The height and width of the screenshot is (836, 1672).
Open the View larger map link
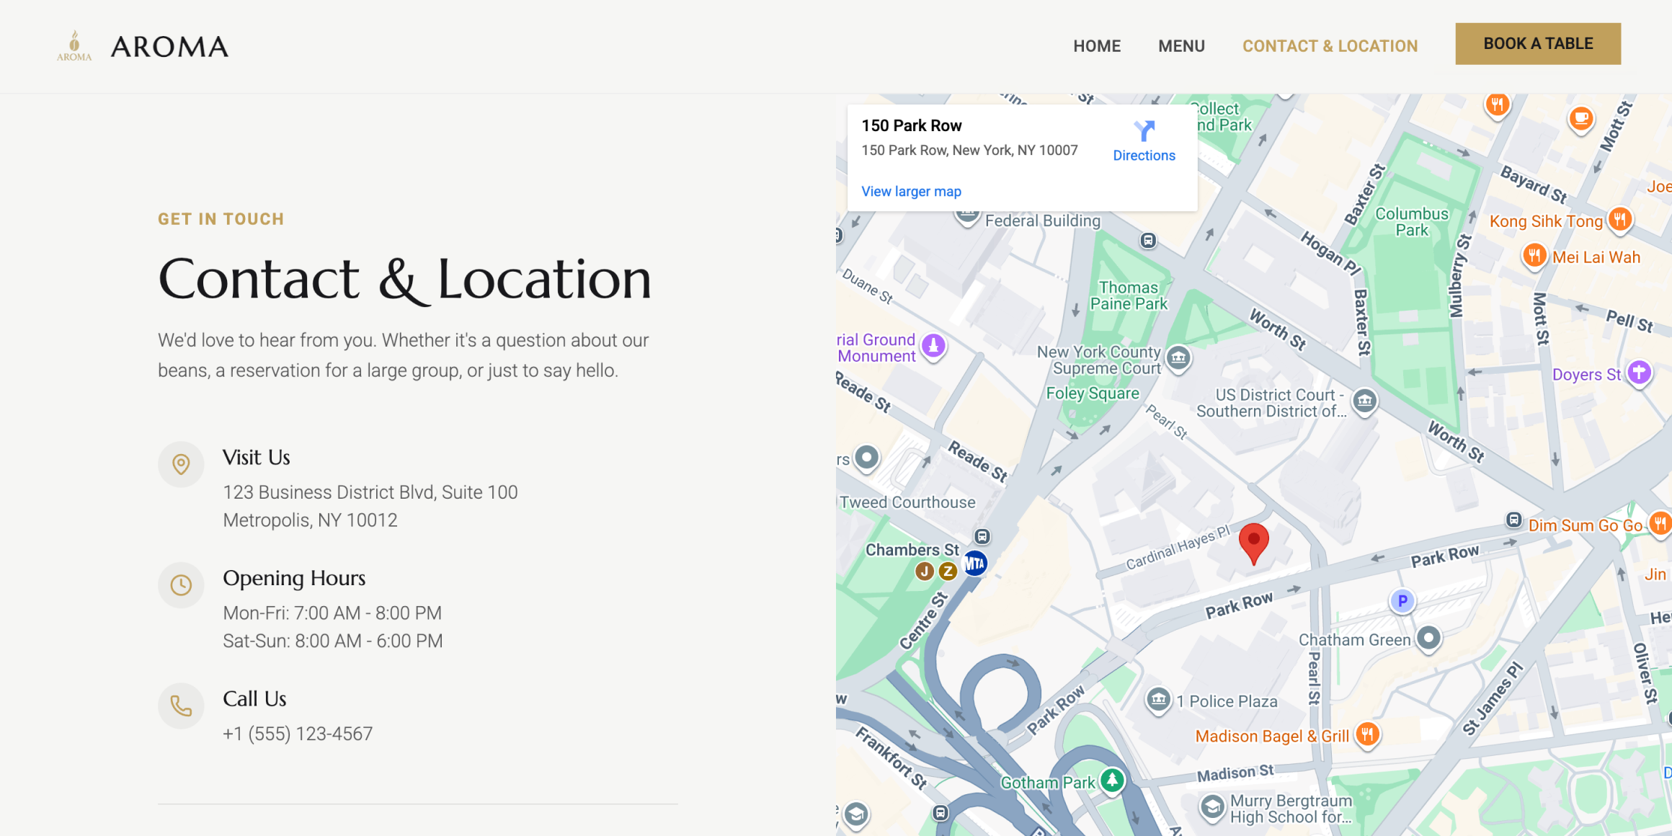tap(911, 191)
